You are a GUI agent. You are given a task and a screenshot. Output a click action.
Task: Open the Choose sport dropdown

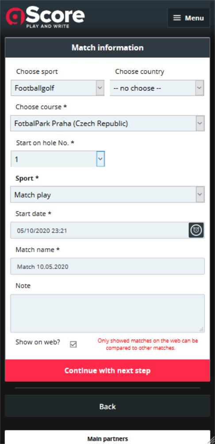click(x=58, y=88)
